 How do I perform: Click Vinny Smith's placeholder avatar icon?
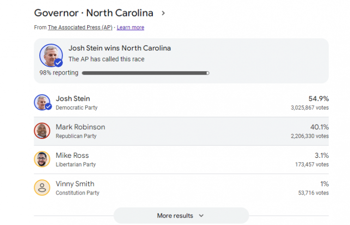[42, 187]
